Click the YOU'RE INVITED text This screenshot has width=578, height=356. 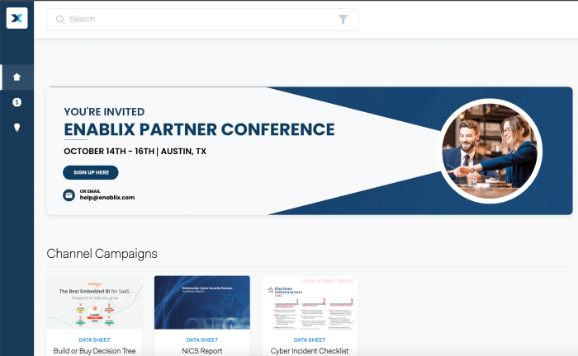pos(104,112)
